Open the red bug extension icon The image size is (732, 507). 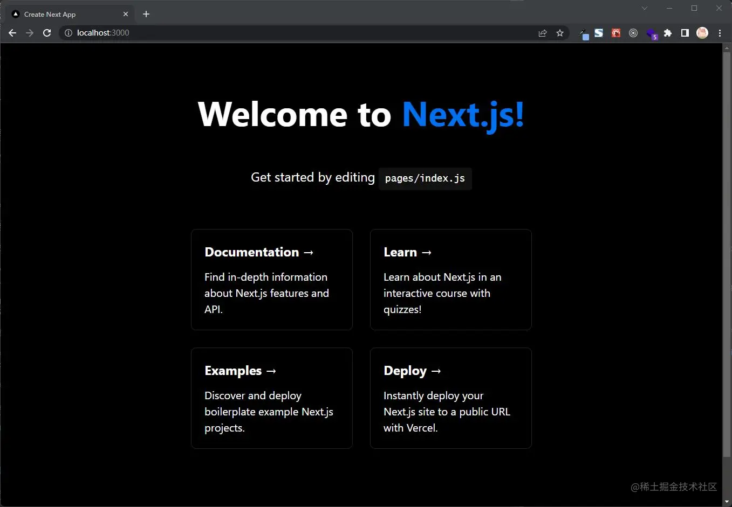[616, 33]
